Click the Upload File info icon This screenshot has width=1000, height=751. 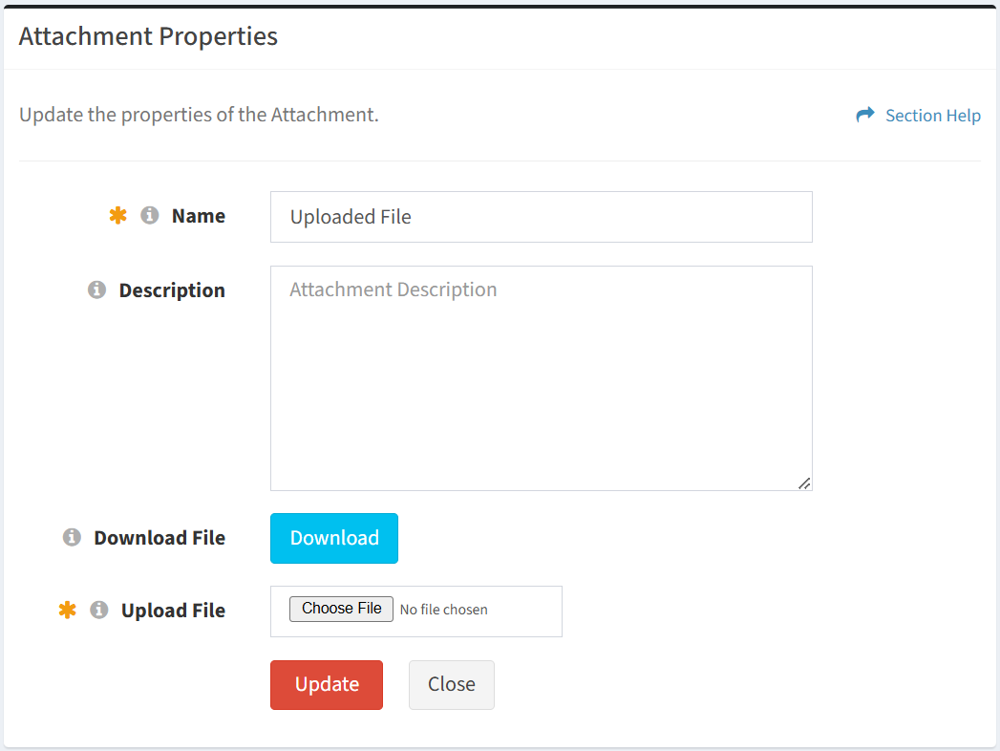coord(98,610)
